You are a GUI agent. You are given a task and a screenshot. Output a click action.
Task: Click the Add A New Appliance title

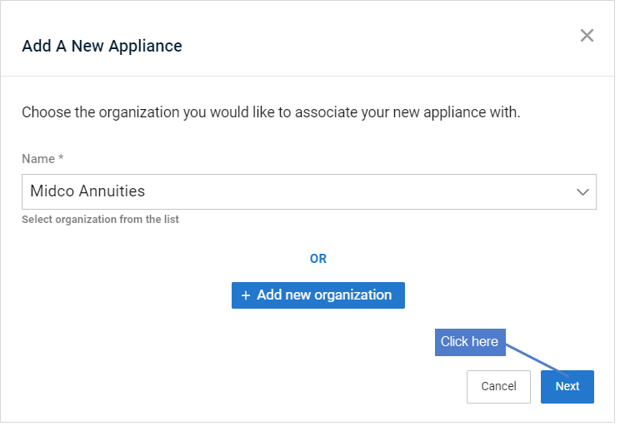coord(102,46)
